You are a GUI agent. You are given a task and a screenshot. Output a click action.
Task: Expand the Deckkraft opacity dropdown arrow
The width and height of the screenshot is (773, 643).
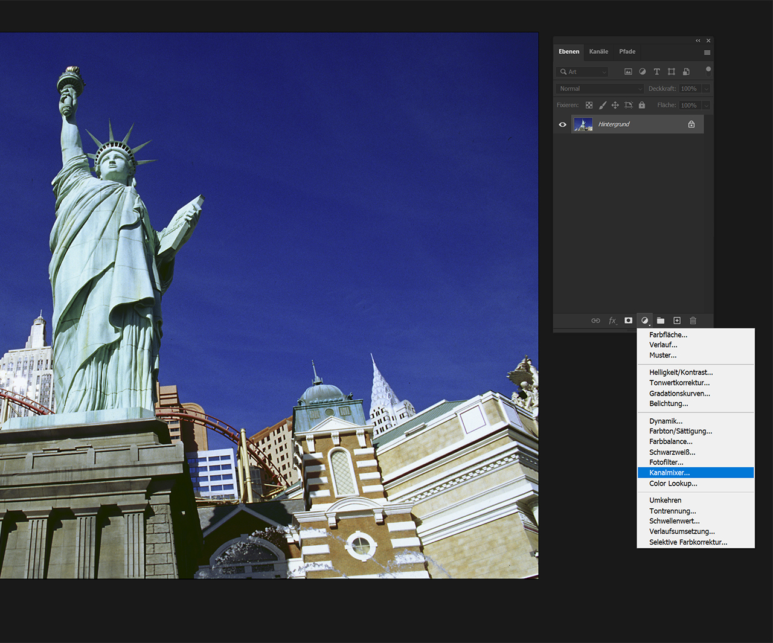pos(706,89)
